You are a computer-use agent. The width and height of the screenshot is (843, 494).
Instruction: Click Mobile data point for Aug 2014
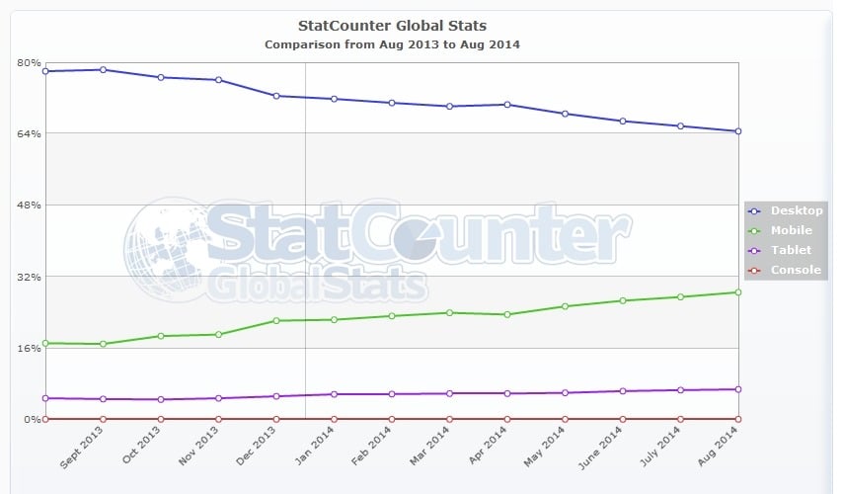[x=737, y=291]
